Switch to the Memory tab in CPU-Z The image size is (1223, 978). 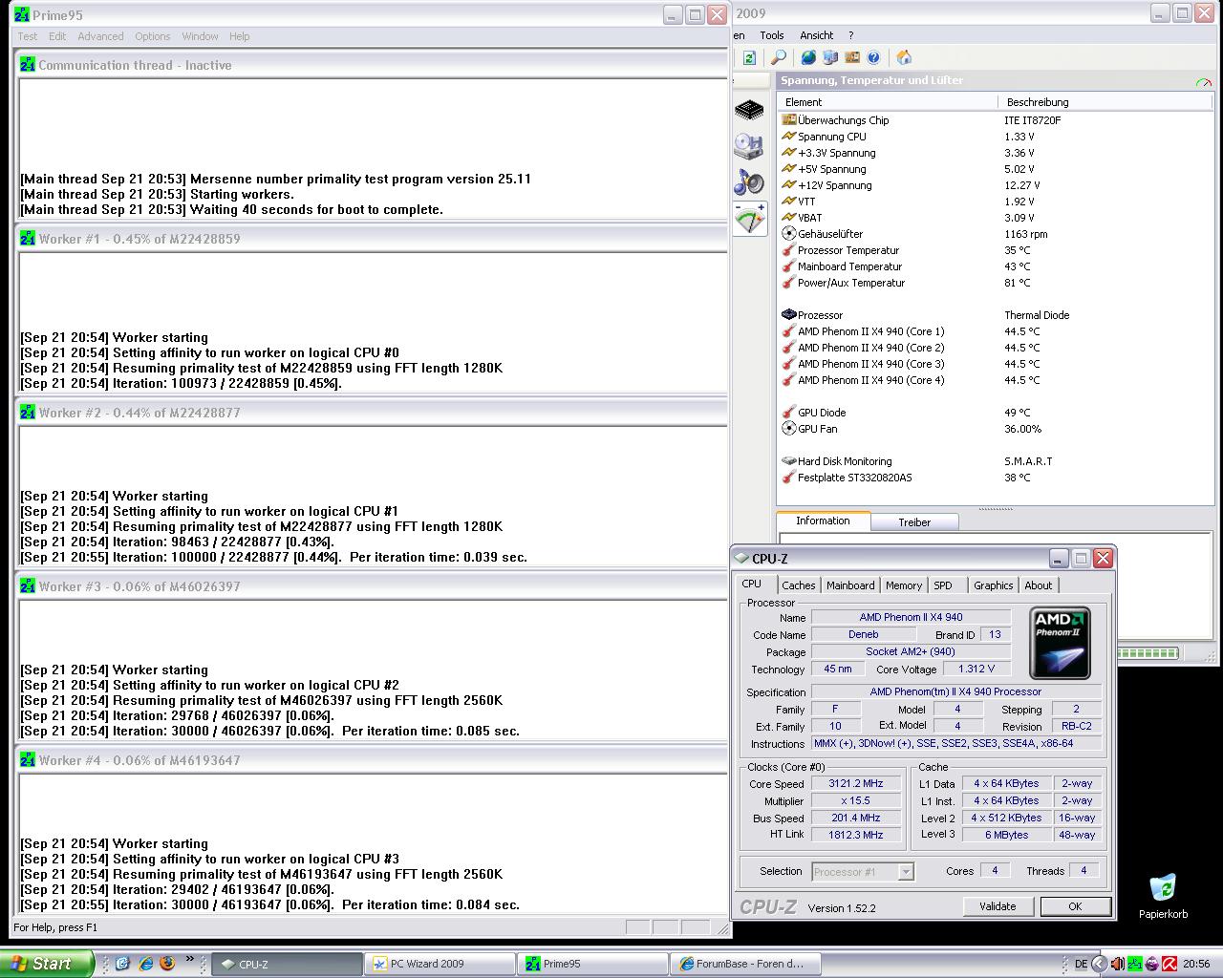pyautogui.click(x=903, y=585)
